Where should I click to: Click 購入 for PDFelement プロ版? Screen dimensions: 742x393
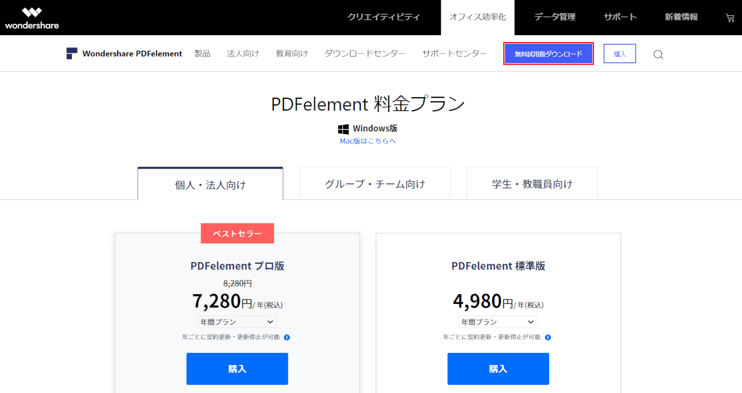click(237, 369)
